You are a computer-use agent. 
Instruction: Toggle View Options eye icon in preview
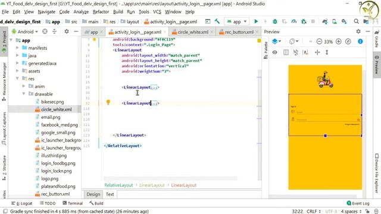(x=275, y=52)
